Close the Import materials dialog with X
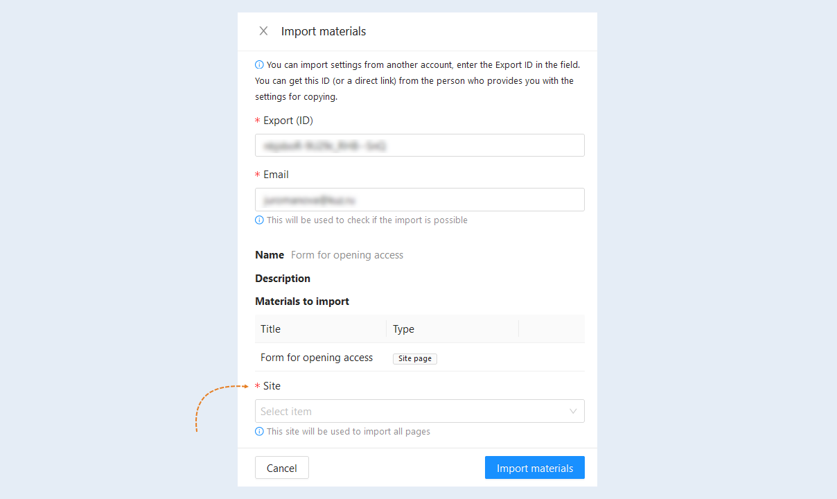This screenshot has width=837, height=499. click(263, 31)
